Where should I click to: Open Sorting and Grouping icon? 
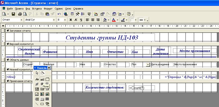tap(83, 14)
